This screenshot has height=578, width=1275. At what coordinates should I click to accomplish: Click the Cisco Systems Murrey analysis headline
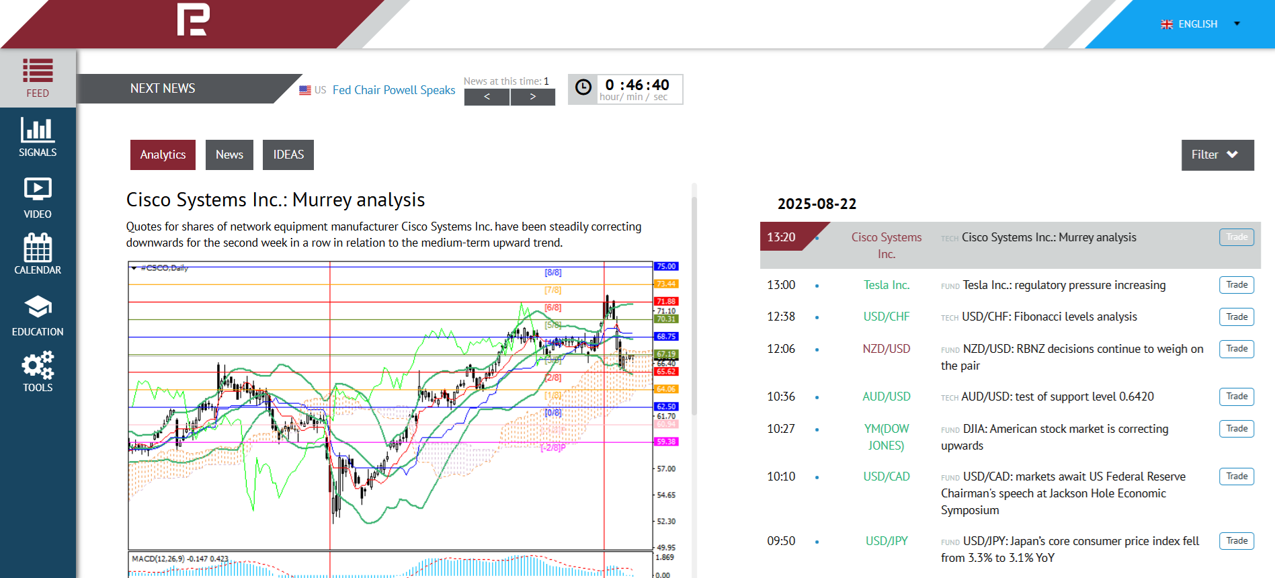[276, 200]
